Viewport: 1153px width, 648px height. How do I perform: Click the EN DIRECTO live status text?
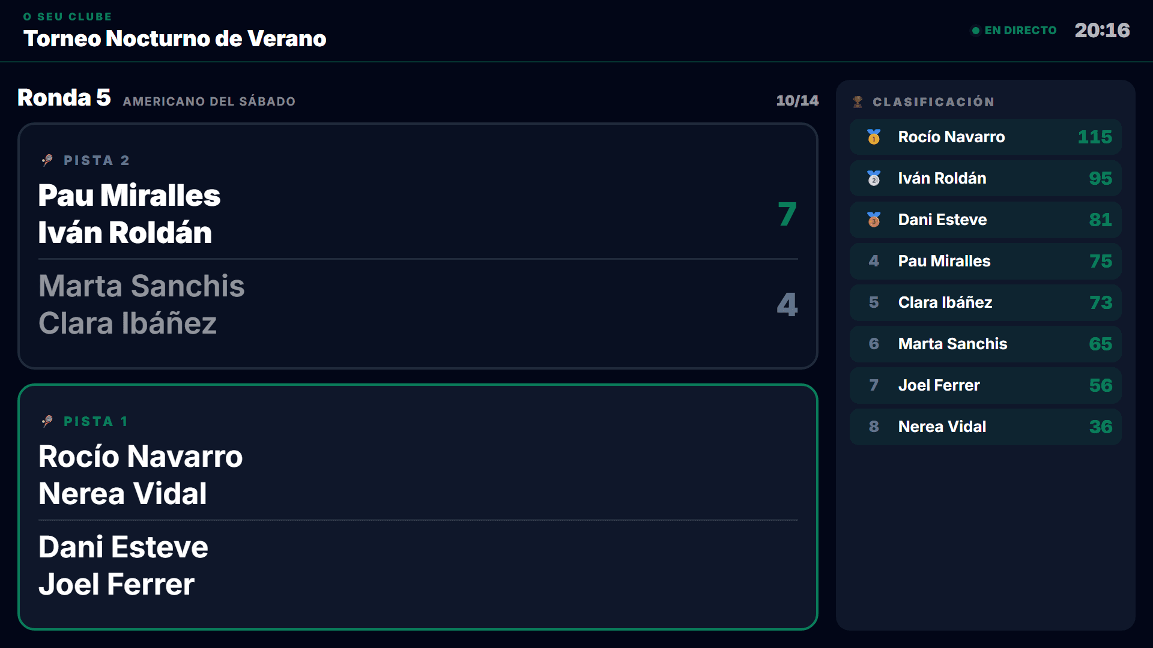click(x=1020, y=31)
